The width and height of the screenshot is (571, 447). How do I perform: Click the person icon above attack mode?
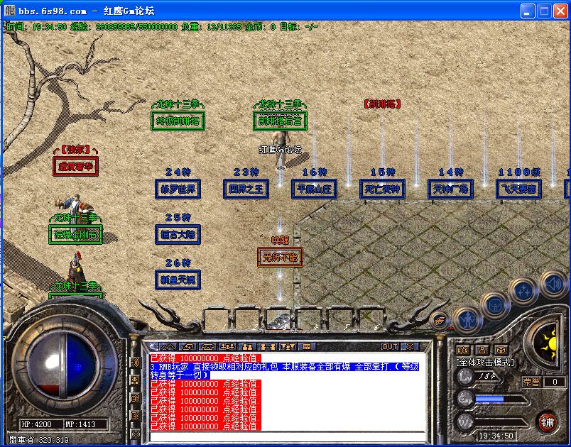point(482,350)
